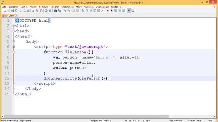Collapse the script fold marker on line 6
This screenshot has width=218, height=122.
click(x=14, y=47)
